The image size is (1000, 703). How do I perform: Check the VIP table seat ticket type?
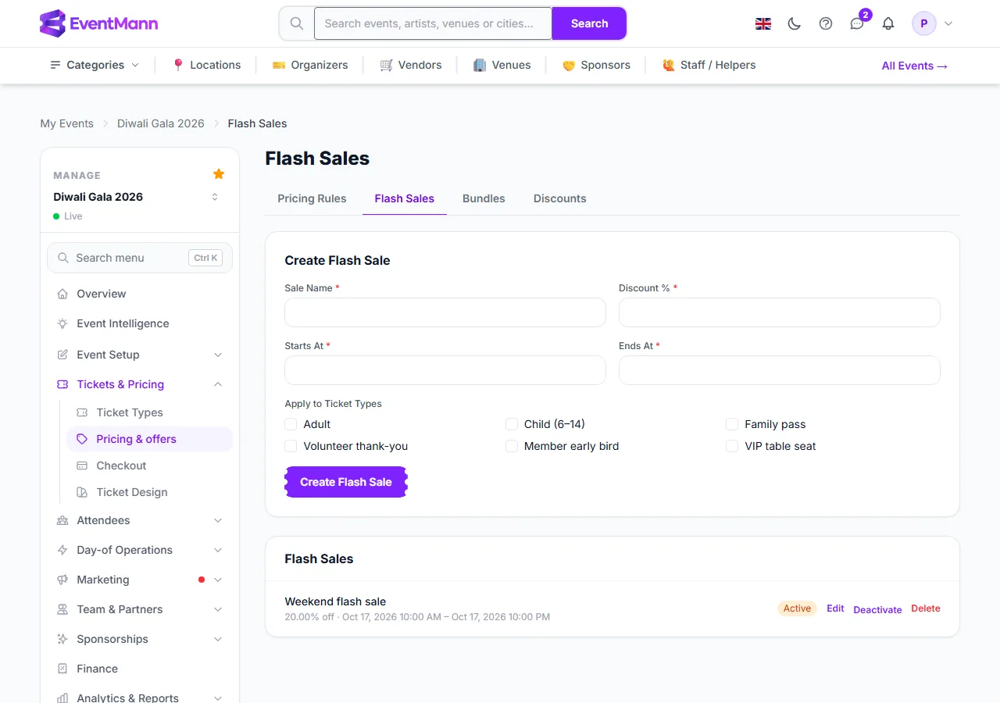732,446
